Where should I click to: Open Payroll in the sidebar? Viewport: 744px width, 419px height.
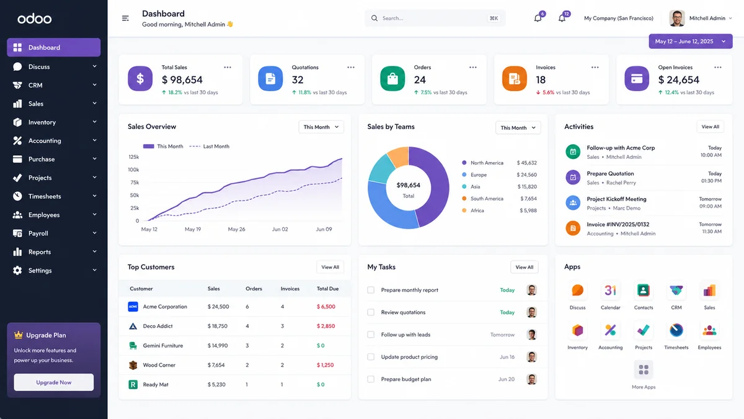53,233
